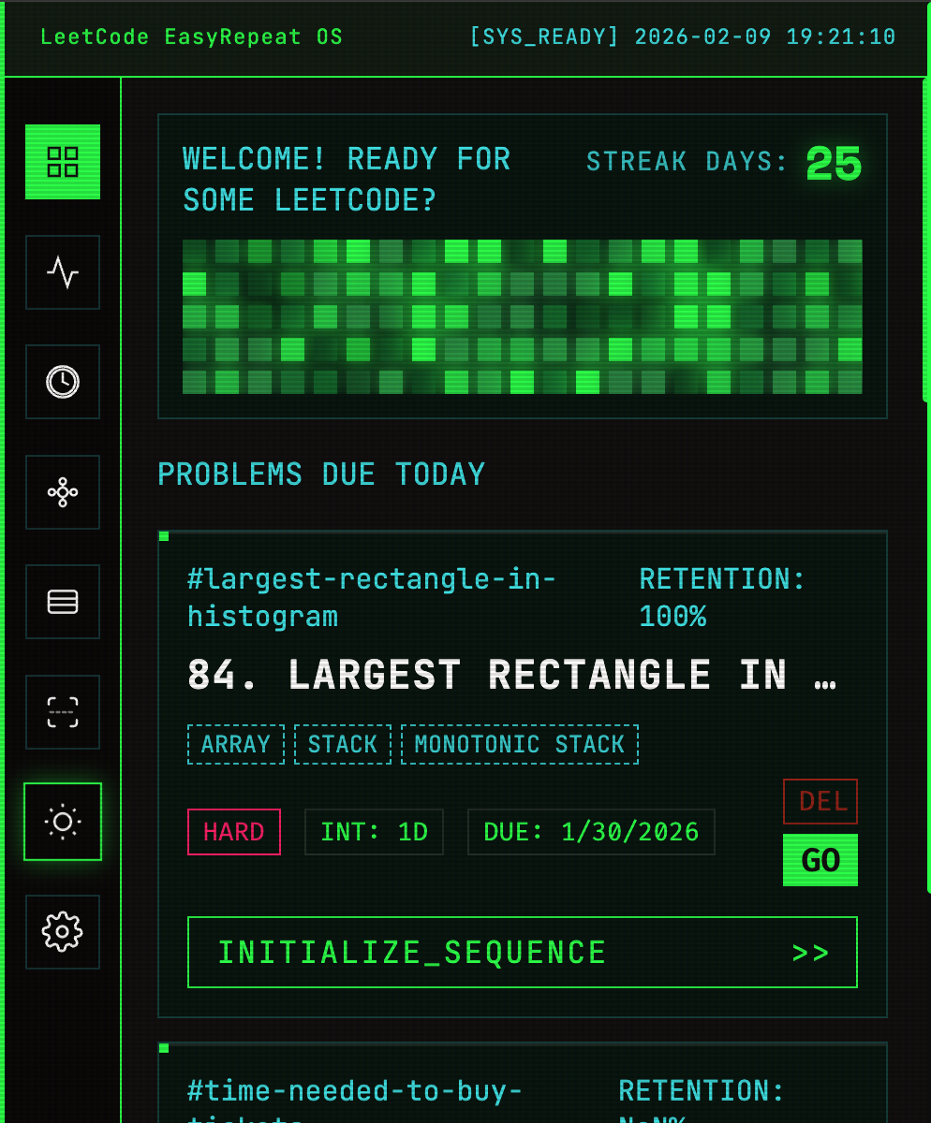Click the SYS_READY timestamp in header
This screenshot has width=931, height=1123.
[x=683, y=37]
